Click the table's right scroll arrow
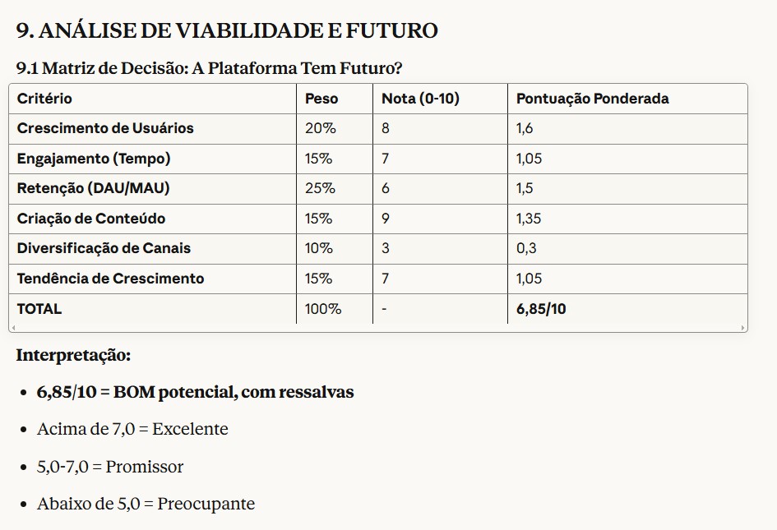This screenshot has height=530, width=777. [x=743, y=328]
